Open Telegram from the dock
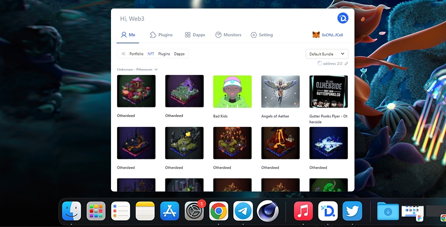Image resolution: width=446 pixels, height=227 pixels. coord(243,211)
